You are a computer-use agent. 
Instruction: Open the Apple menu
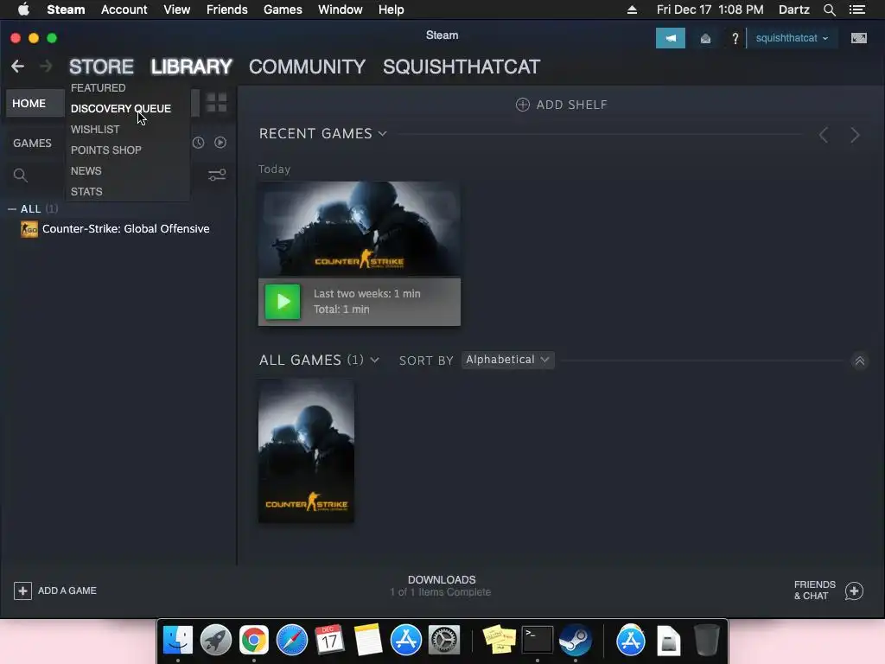click(23, 10)
